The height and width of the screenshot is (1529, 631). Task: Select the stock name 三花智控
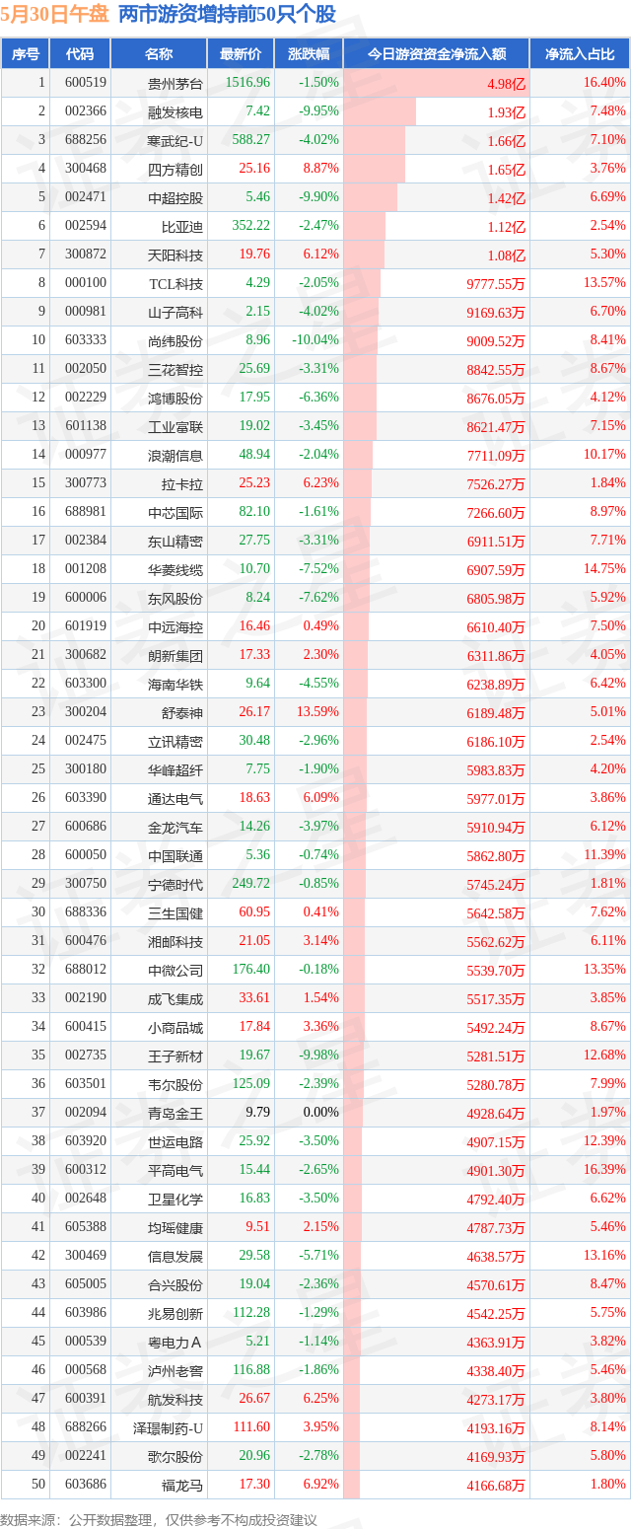point(175,370)
